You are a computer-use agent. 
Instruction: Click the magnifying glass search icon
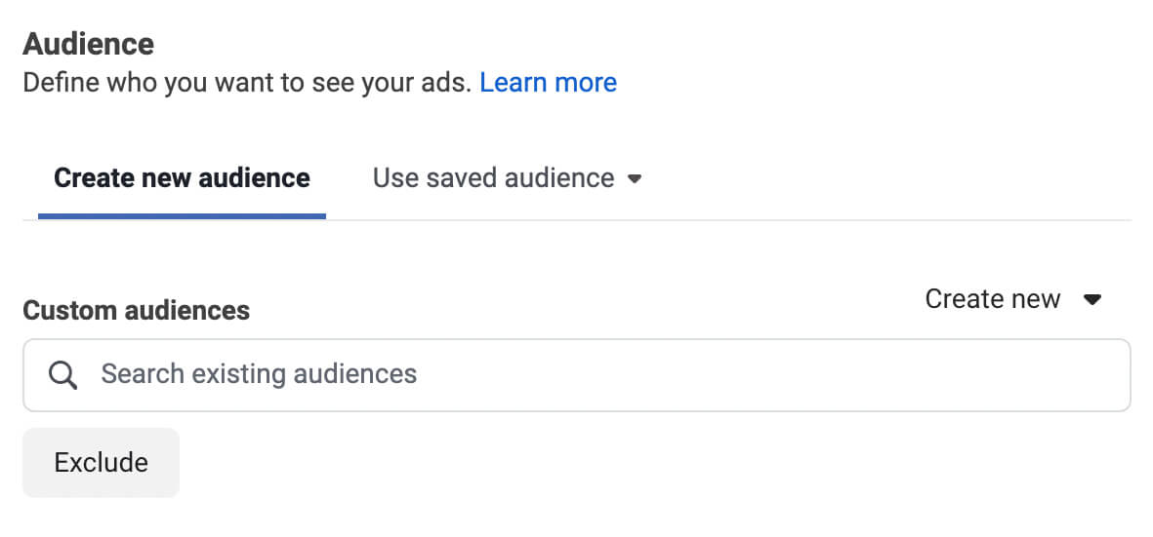pos(62,375)
